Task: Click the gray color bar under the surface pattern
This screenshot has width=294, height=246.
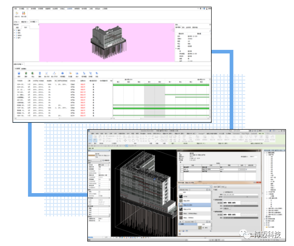Action: (241, 206)
